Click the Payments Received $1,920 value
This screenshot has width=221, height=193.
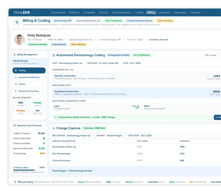[42, 148]
